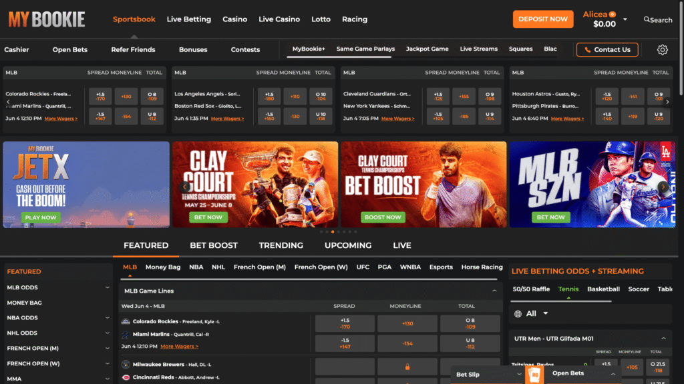Bet Miami Marlins moneyline -154 in game lines
684x384 pixels.
click(x=407, y=343)
